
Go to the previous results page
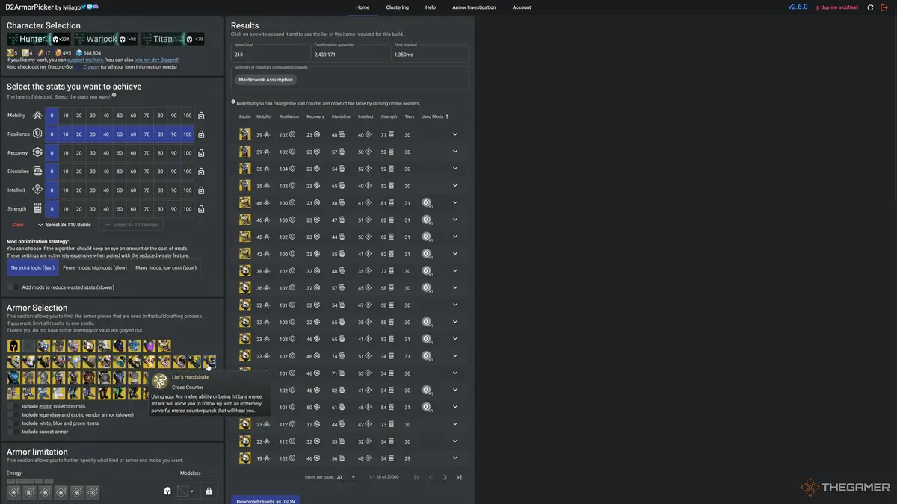[431, 477]
